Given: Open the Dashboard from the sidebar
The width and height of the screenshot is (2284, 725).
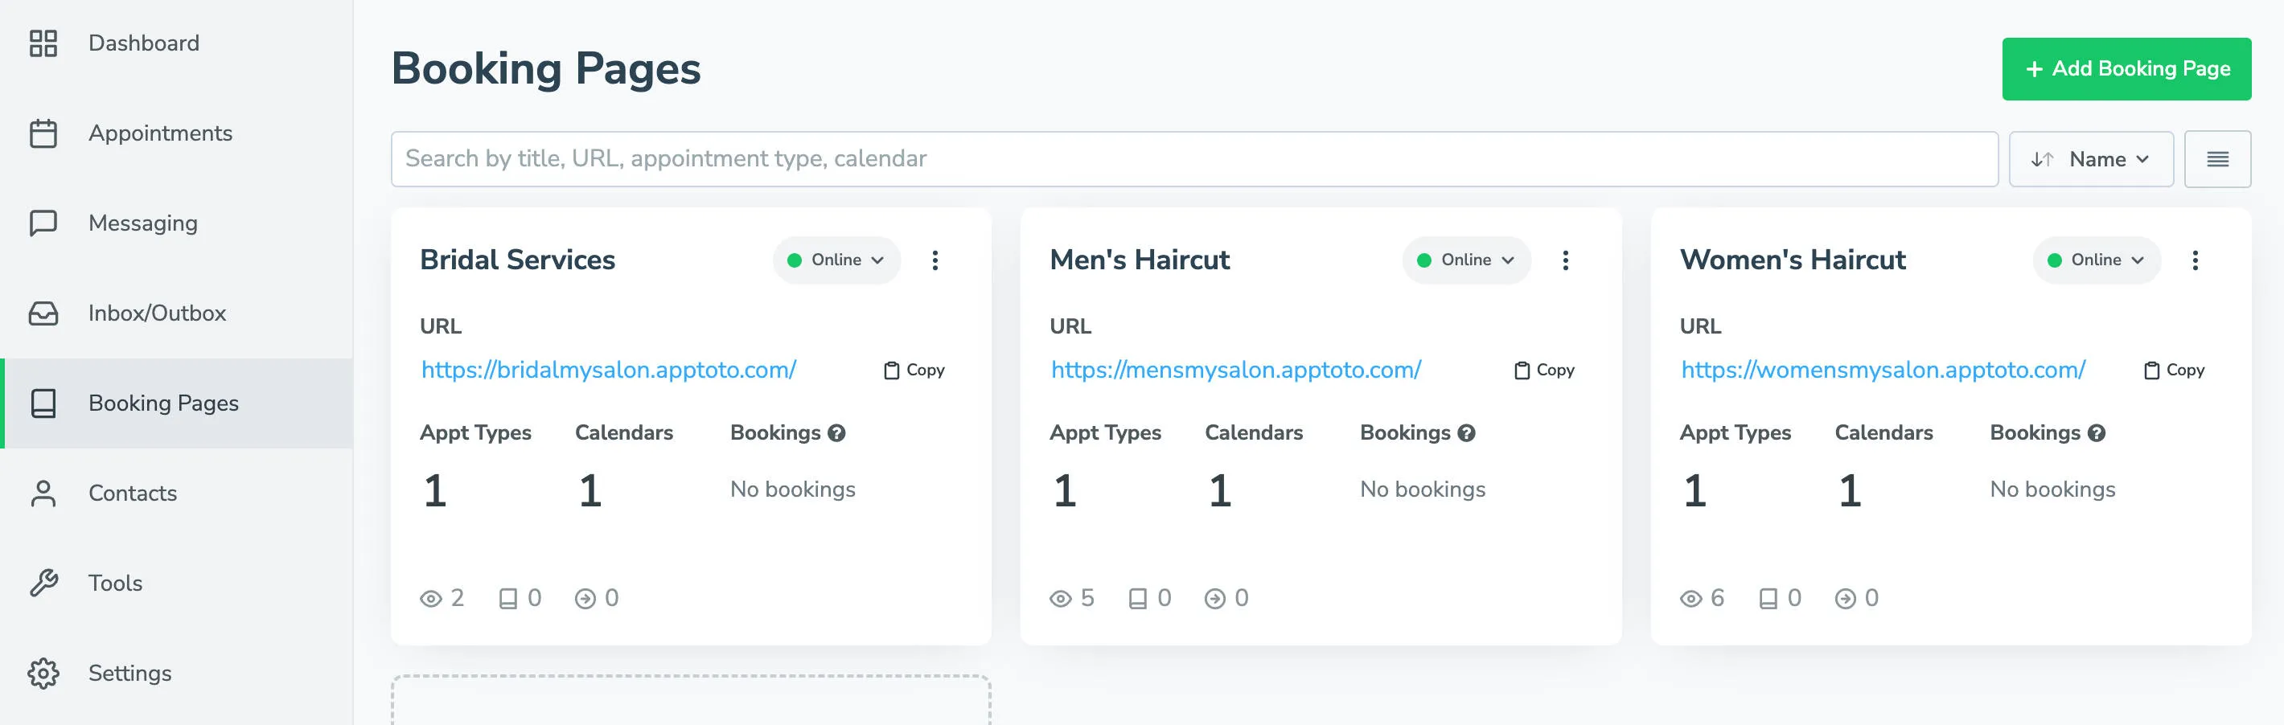Looking at the screenshot, I should (x=143, y=43).
